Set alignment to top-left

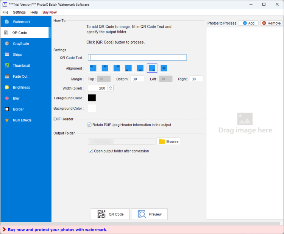(93, 68)
